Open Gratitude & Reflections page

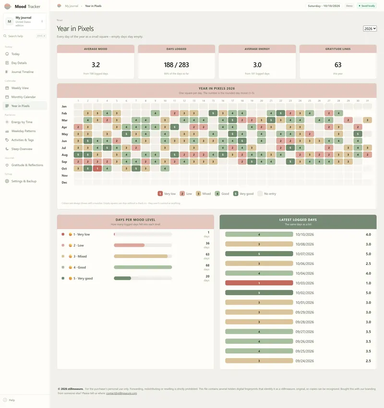pyautogui.click(x=25, y=165)
